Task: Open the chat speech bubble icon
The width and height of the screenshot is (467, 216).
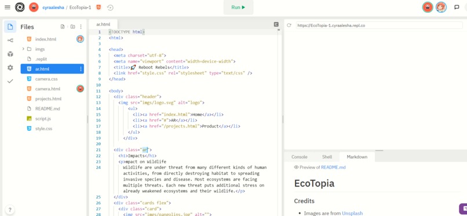Action: (457, 8)
